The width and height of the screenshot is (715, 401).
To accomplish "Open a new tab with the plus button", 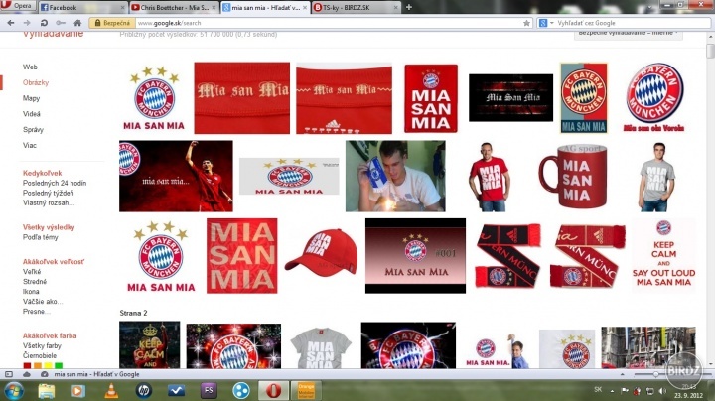I will [408, 7].
